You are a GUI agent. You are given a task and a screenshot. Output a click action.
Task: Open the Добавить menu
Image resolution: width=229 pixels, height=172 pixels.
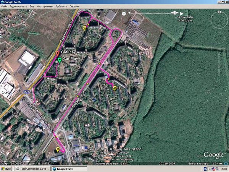click(x=61, y=6)
